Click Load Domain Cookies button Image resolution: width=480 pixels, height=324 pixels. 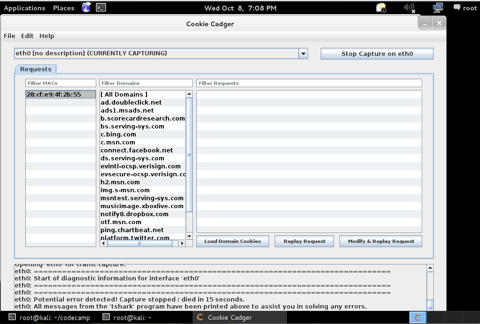click(232, 241)
